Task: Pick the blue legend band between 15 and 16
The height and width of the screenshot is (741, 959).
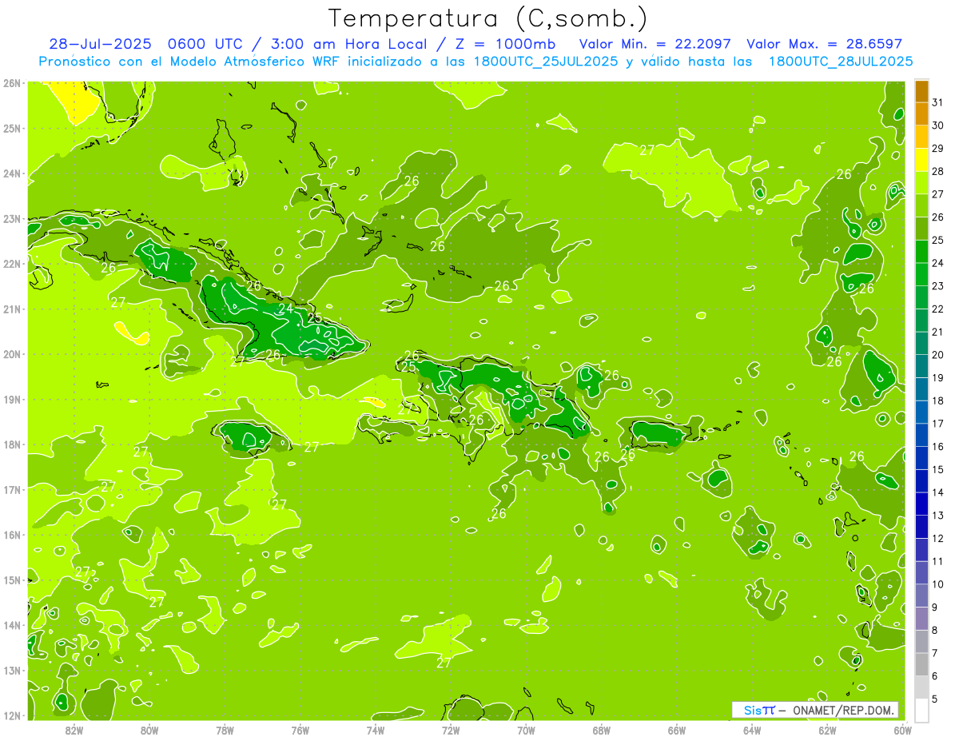Action: 921,458
